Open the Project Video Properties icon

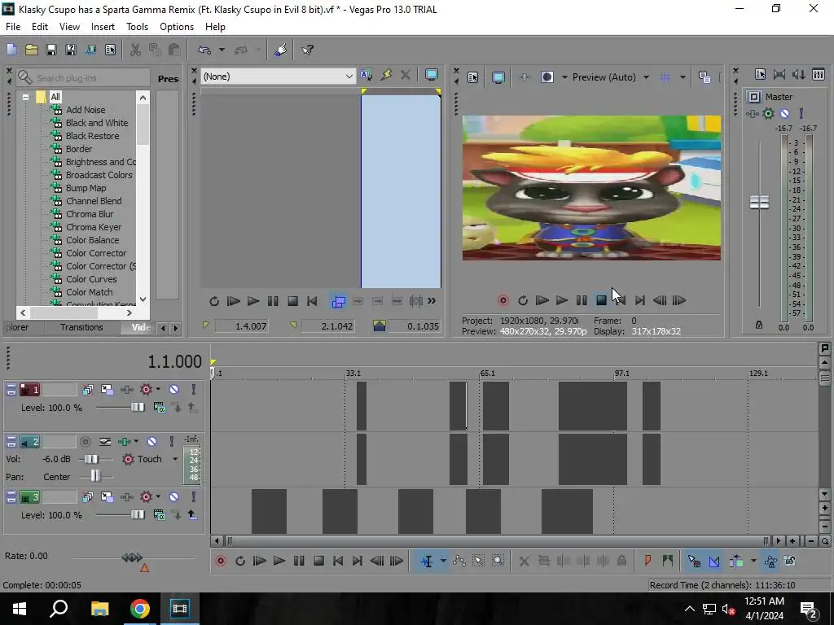(473, 77)
